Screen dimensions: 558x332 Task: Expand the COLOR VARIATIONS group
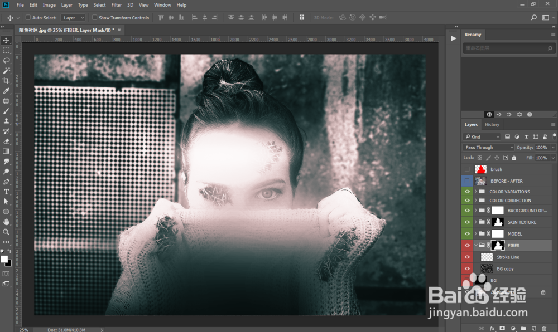[x=475, y=192]
